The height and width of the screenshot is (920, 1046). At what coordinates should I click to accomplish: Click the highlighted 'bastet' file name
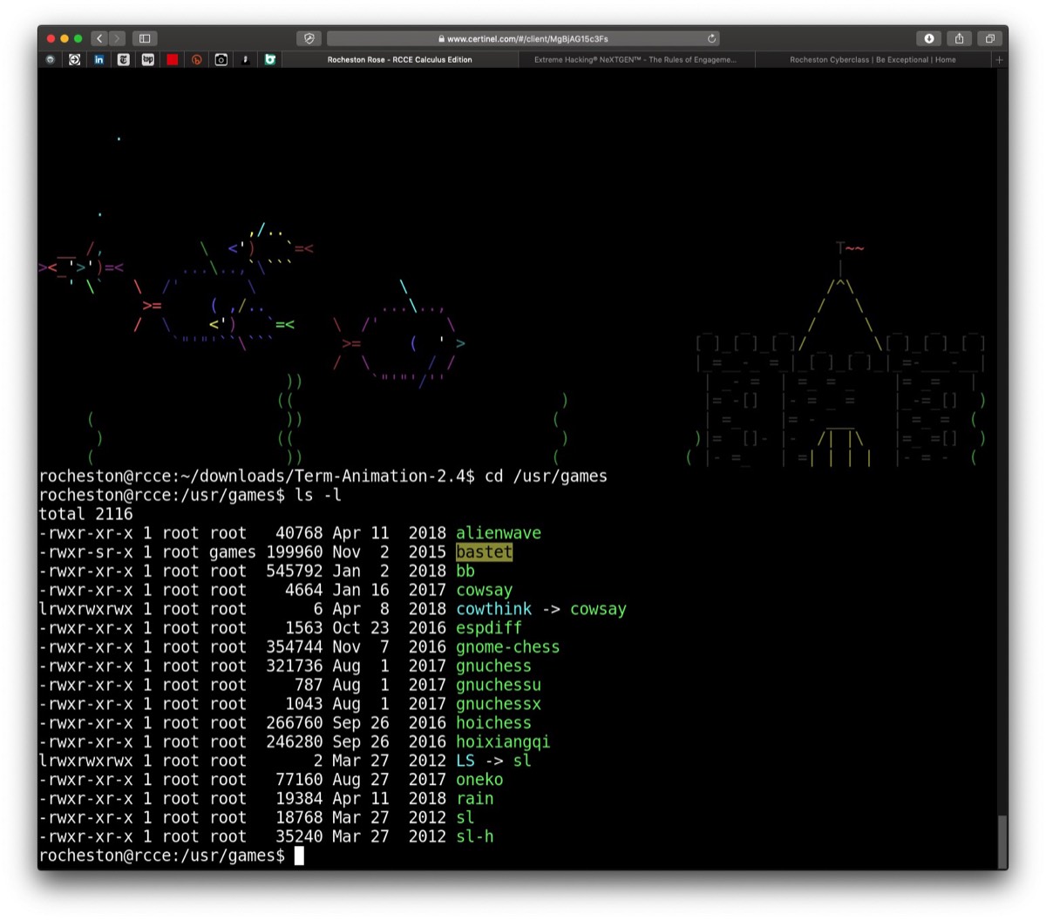[x=484, y=552]
